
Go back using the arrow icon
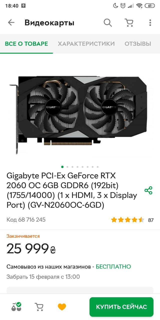click(x=11, y=23)
